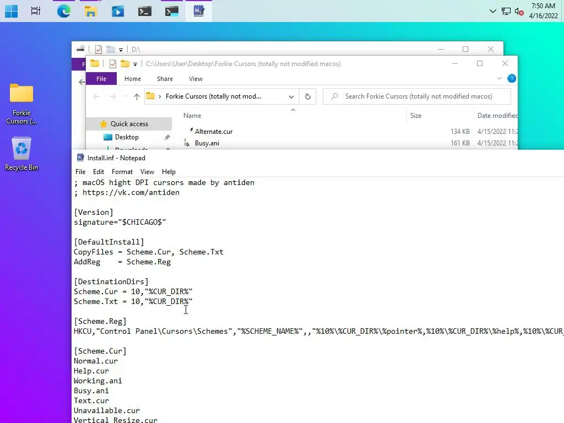This screenshot has width=564, height=423.
Task: Go up one folder level
Action: pyautogui.click(x=137, y=96)
